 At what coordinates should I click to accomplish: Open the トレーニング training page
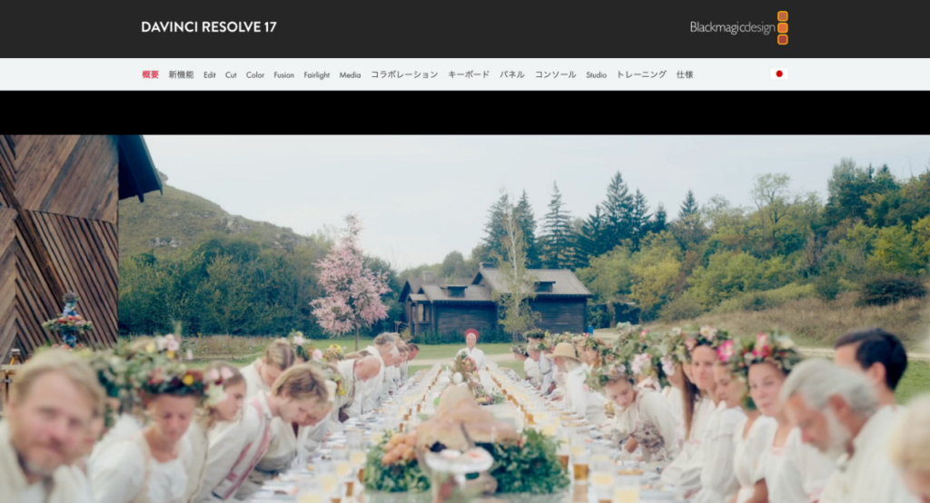641,74
